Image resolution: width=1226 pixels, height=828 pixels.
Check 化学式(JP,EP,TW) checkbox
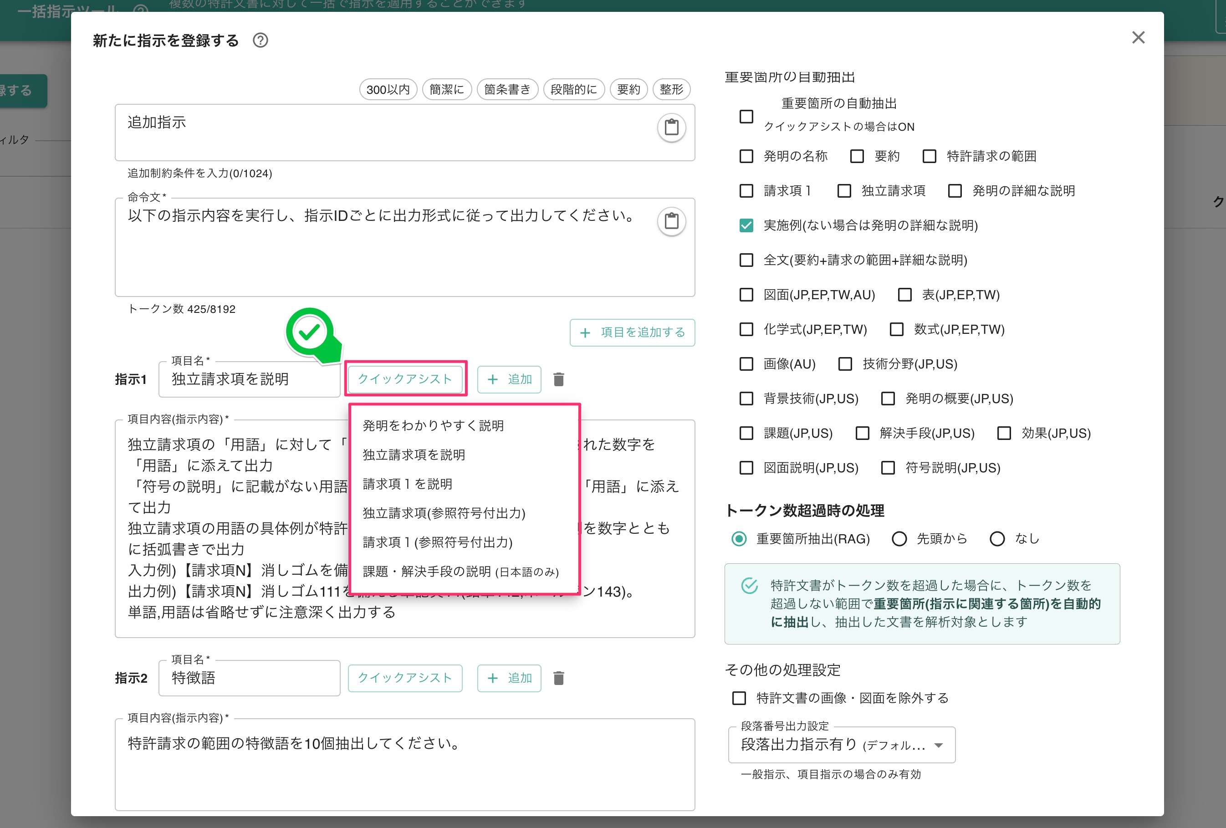click(x=746, y=330)
